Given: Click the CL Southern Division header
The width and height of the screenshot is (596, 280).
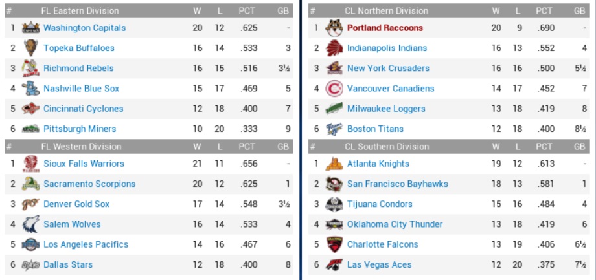Looking at the screenshot, I should pos(387,147).
